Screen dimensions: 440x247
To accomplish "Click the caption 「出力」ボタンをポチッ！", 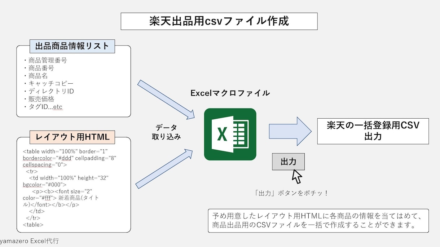I will (x=291, y=193).
